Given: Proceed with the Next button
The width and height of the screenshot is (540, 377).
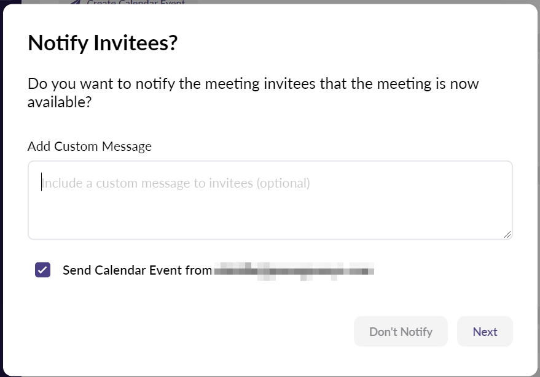Looking at the screenshot, I should click(x=485, y=332).
